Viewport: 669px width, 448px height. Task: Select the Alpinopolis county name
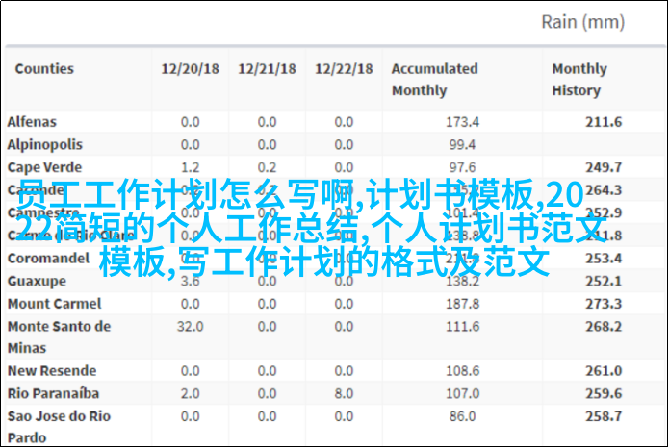[45, 144]
